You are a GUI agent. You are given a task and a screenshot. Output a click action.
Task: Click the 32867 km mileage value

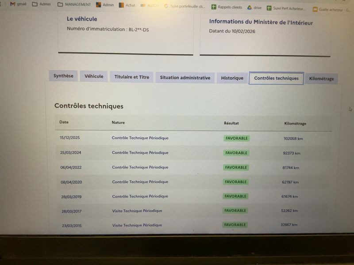[289, 225]
